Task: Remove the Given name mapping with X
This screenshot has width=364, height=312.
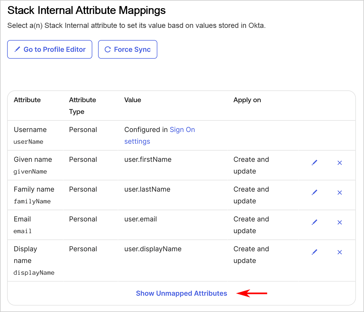Action: [x=340, y=163]
